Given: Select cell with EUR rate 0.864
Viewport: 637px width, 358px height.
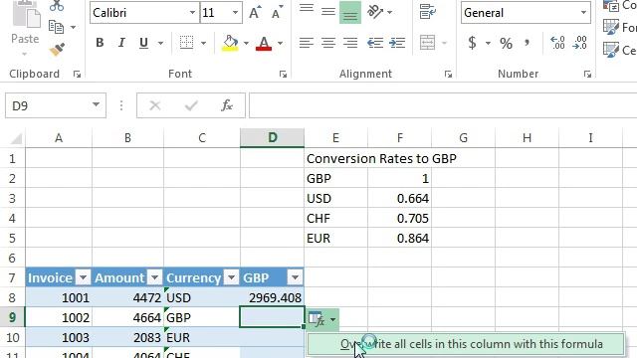Looking at the screenshot, I should (x=400, y=238).
